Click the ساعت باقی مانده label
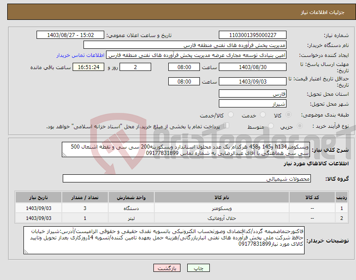Image resolution: width=356 pixels, height=280 pixels. coord(51,67)
